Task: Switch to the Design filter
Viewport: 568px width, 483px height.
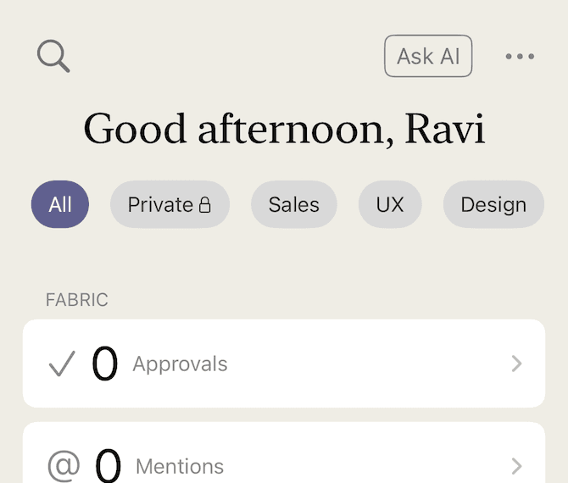Action: click(x=493, y=204)
